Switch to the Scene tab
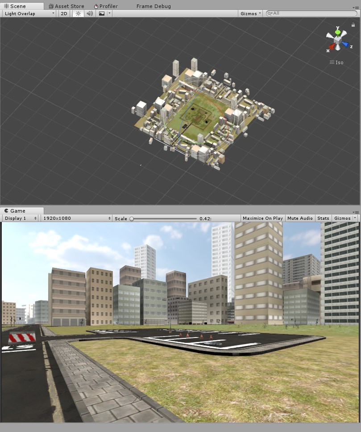 [21, 6]
